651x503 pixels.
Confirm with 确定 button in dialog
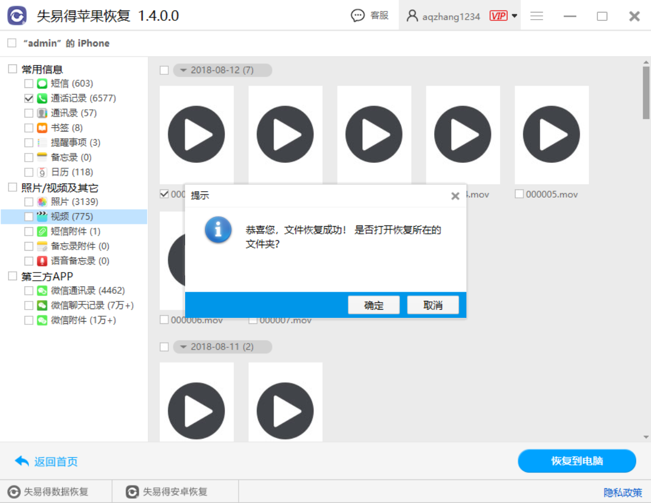point(374,305)
